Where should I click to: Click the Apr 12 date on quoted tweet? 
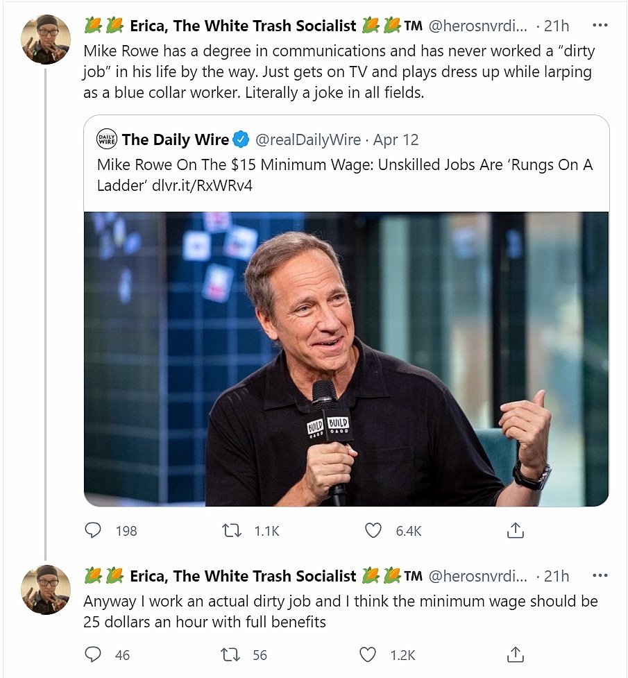[x=396, y=139]
